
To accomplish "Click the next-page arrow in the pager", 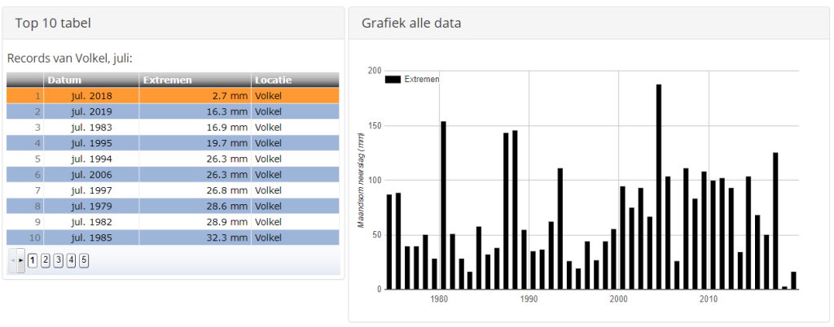I will coord(20,260).
